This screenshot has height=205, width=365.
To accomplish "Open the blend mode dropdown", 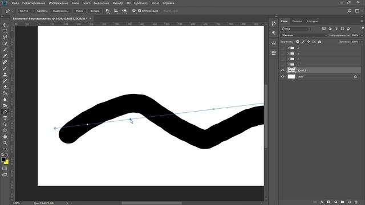I will 304,35.
